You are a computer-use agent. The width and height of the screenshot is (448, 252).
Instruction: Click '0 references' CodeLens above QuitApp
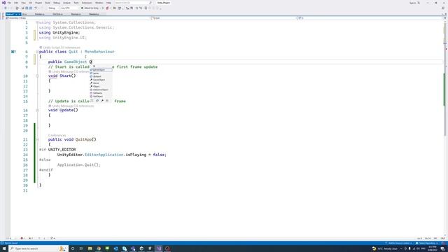pos(57,135)
